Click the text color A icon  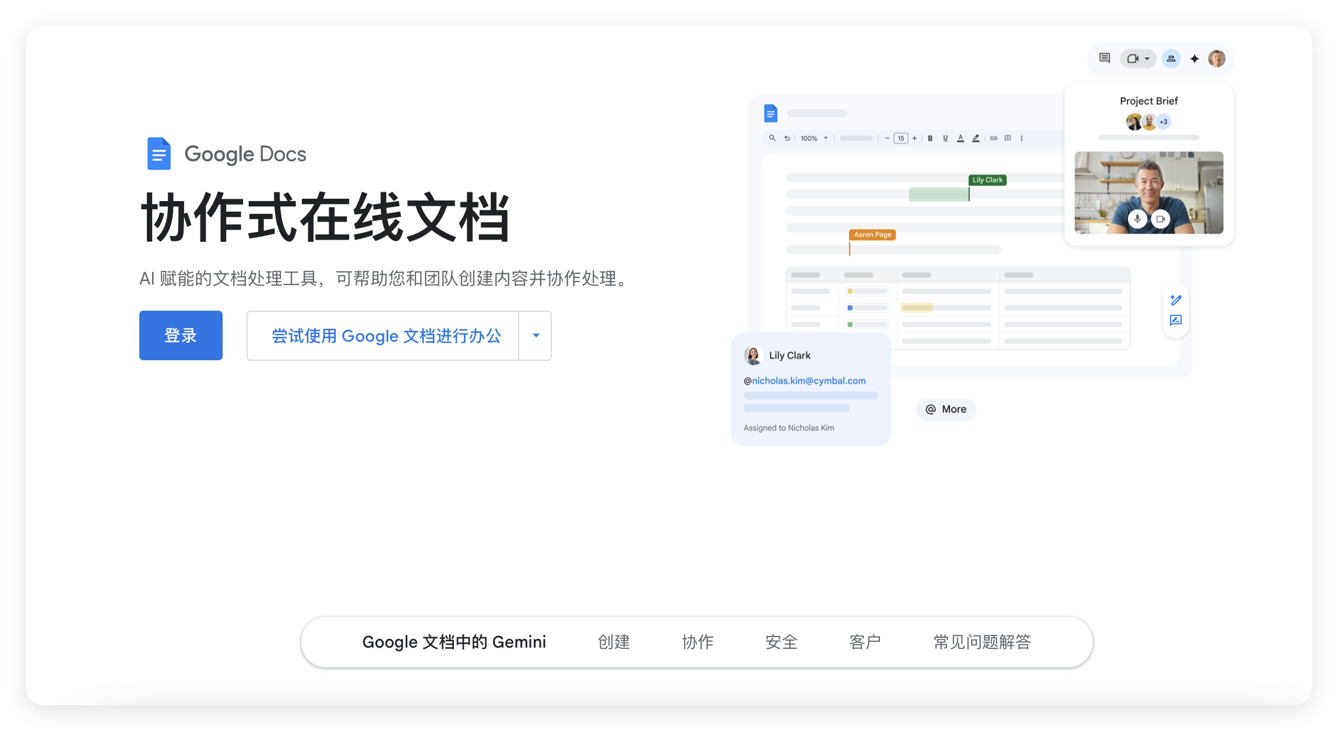coord(960,138)
